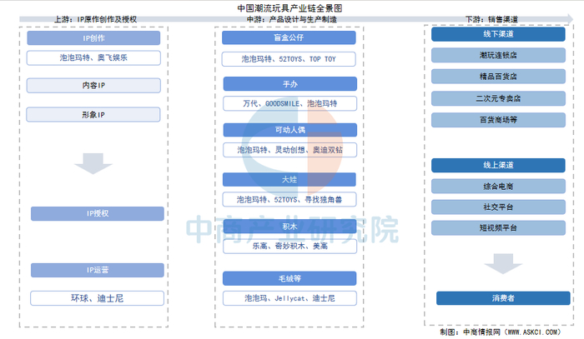Select the 百货商场等 box
Image resolution: width=584 pixels, height=339 pixels.
[x=498, y=120]
